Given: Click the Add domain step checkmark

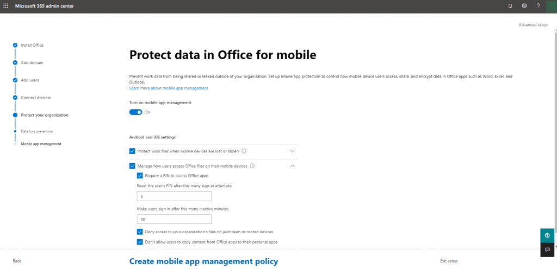Looking at the screenshot, I should pos(15,63).
